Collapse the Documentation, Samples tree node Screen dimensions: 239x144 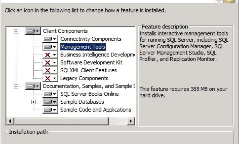click(x=16, y=86)
